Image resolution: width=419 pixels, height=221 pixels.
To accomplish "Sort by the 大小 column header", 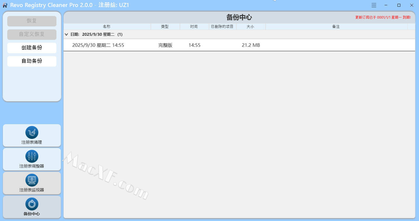I will tap(250, 26).
